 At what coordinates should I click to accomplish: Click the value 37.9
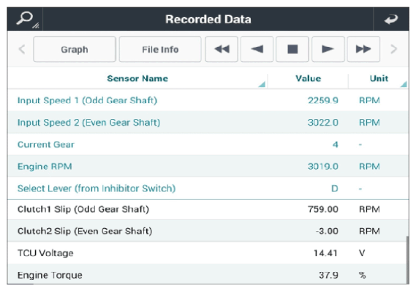tap(329, 275)
